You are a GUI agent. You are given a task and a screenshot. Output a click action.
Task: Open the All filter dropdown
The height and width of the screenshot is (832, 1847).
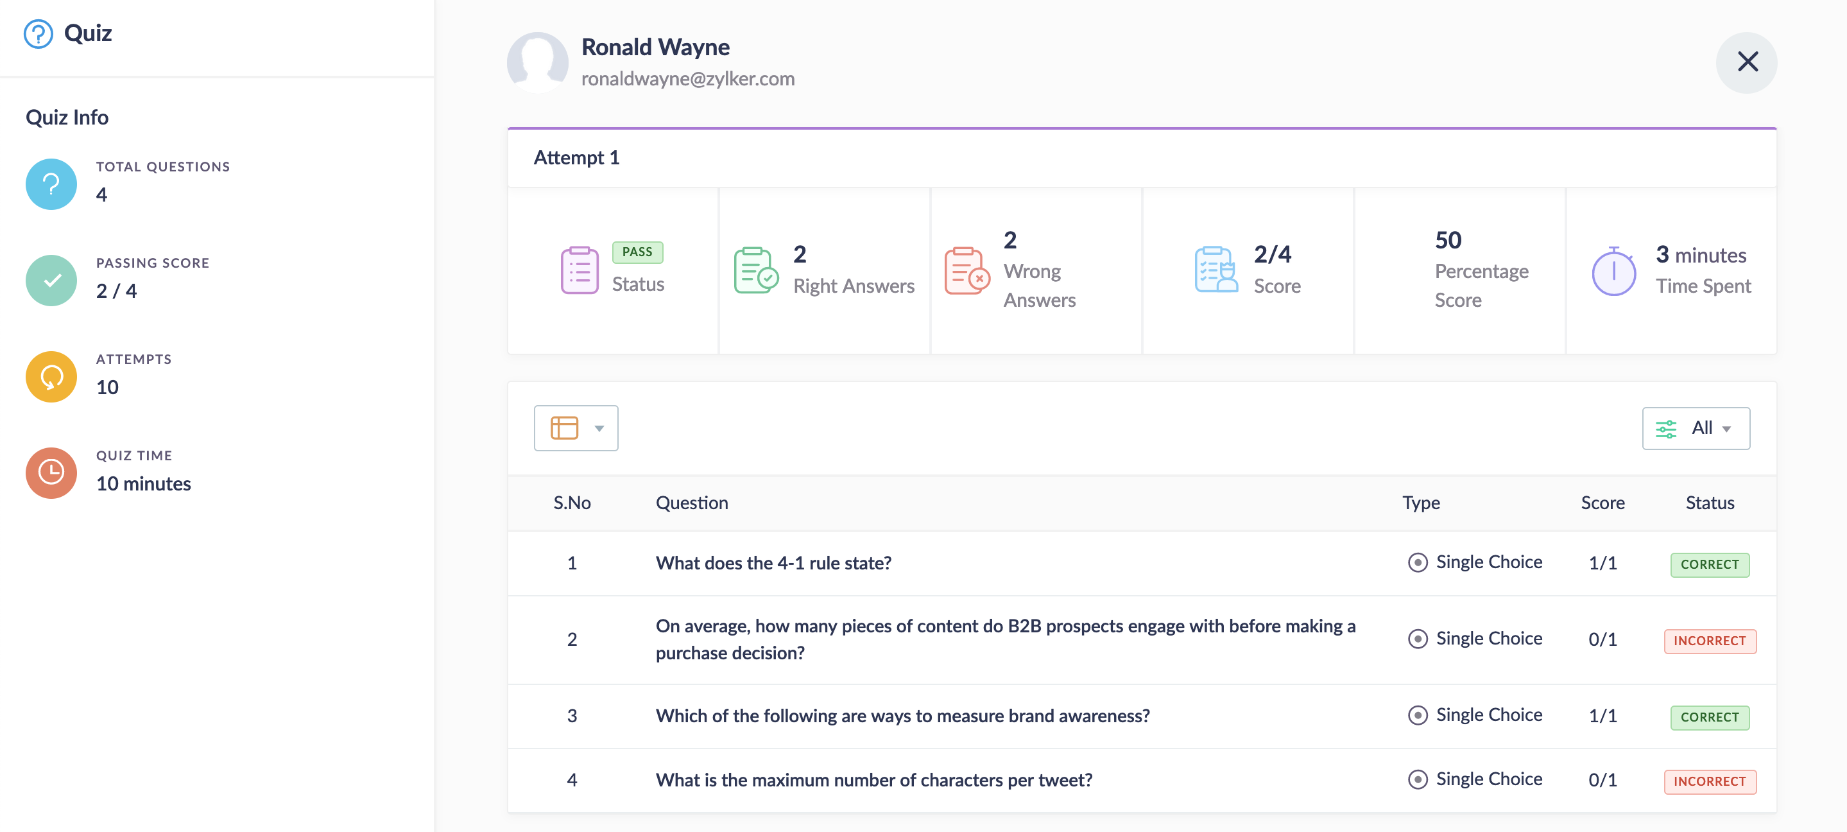click(1695, 428)
